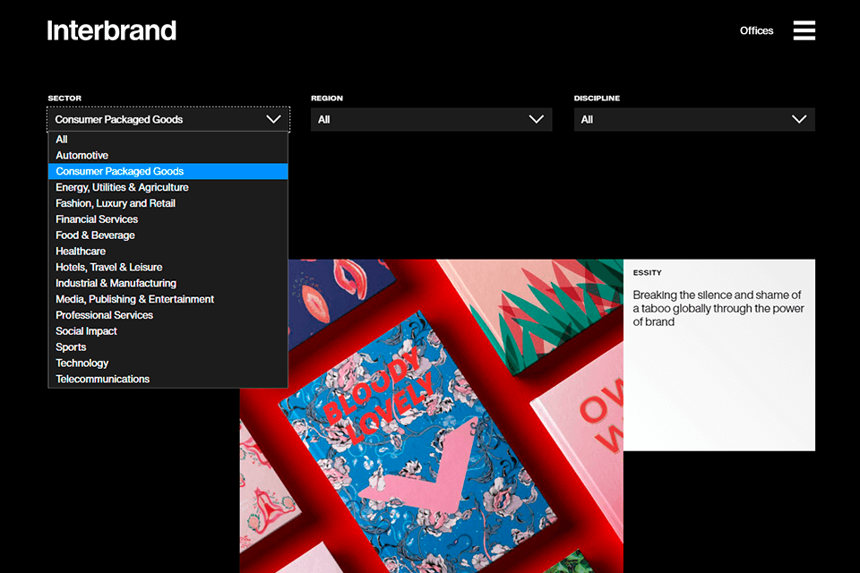The height and width of the screenshot is (573, 860).
Task: Choose Automotive from the Sector list
Action: click(x=168, y=155)
